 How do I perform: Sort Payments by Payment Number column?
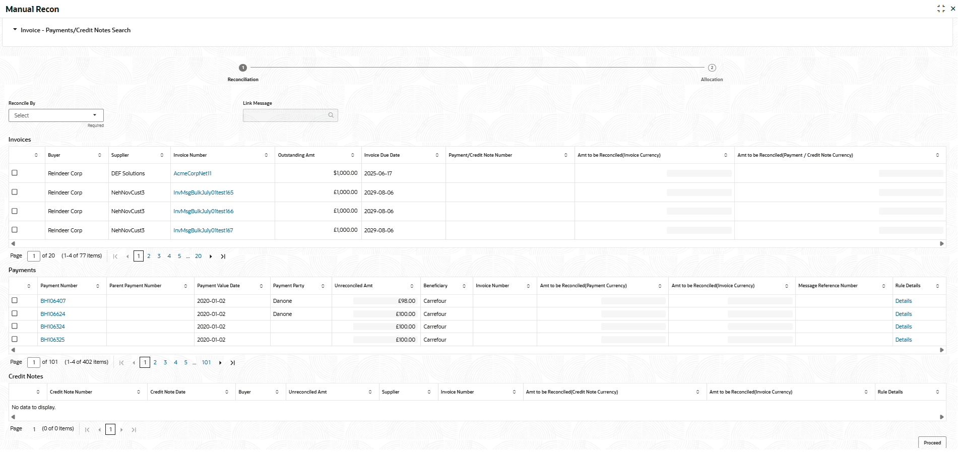click(98, 286)
